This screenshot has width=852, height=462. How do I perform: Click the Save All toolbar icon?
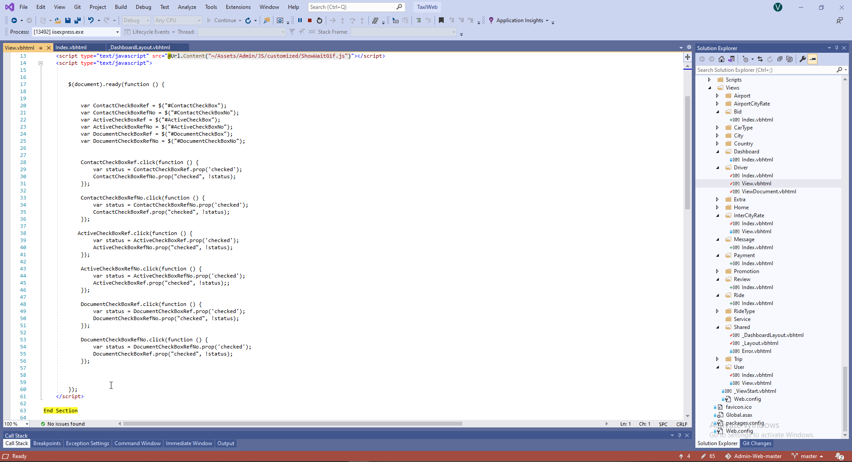pyautogui.click(x=78, y=20)
